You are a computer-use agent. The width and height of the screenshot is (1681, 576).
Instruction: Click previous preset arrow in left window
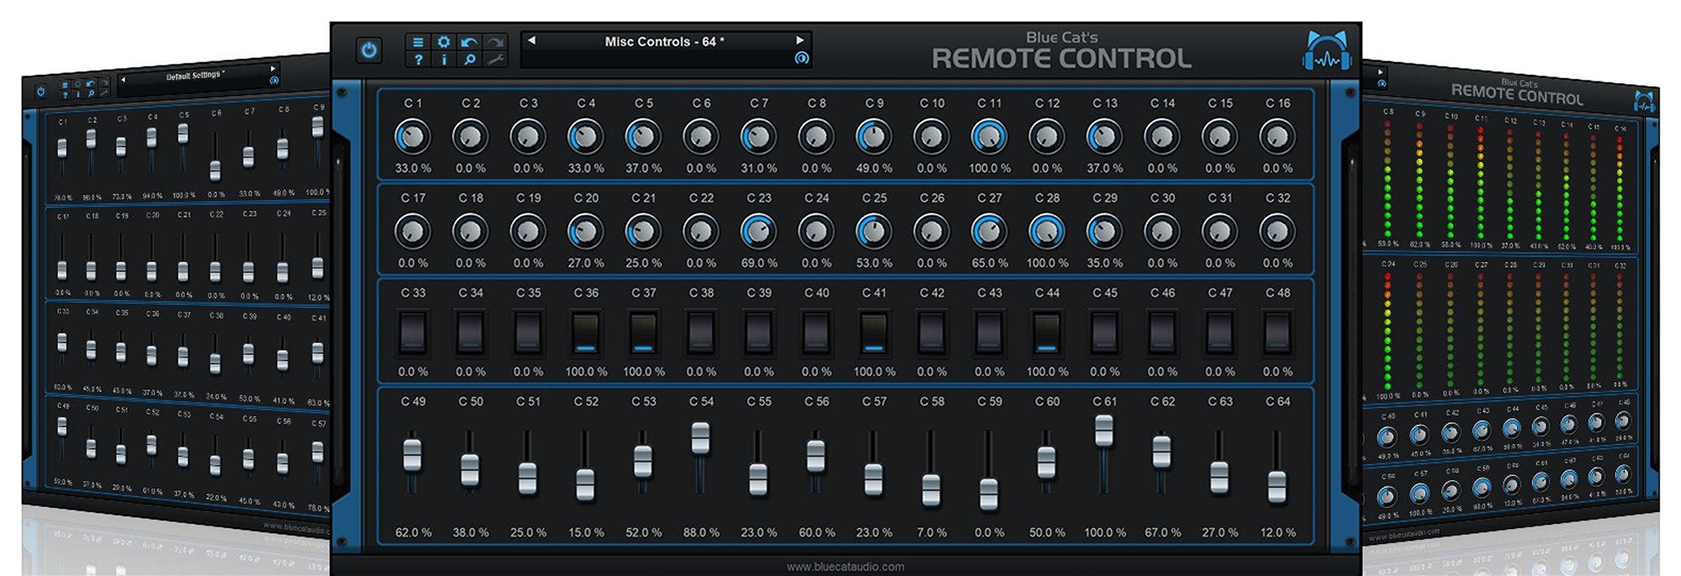pos(124,80)
